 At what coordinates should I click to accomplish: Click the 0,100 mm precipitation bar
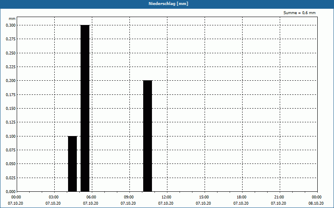[x=72, y=164]
